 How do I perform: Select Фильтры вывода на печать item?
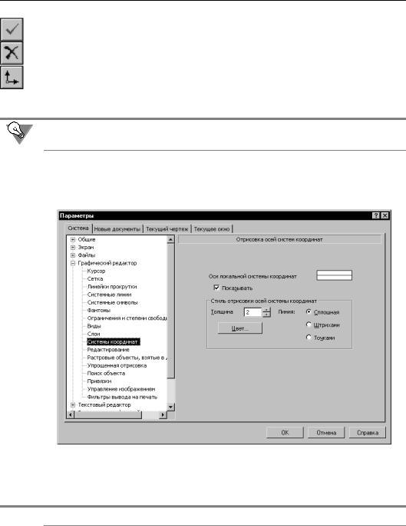point(122,397)
